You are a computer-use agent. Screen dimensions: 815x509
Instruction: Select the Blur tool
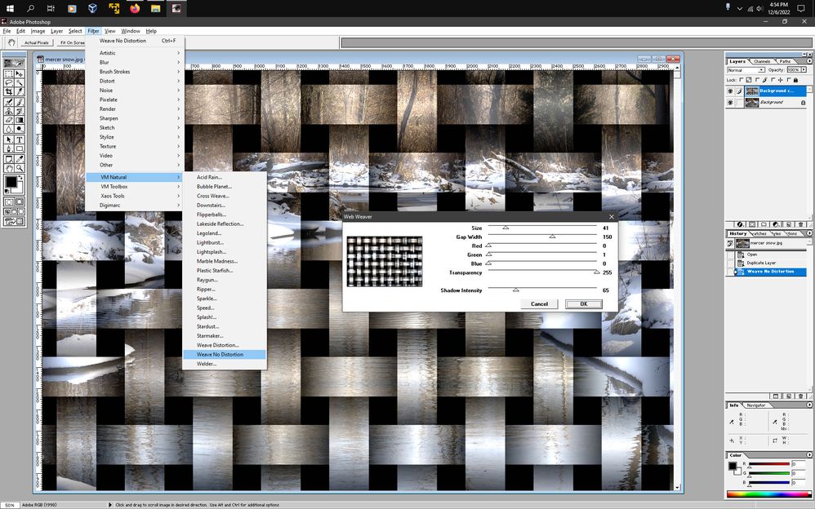click(x=9, y=129)
